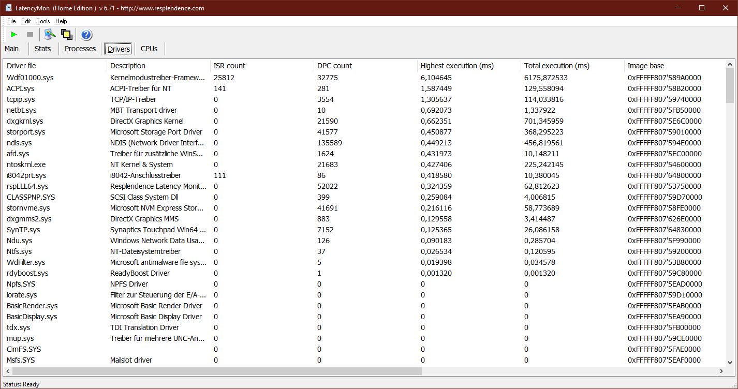Select the mup.sys driver row
Image resolution: width=738 pixels, height=389 pixels.
coord(364,338)
